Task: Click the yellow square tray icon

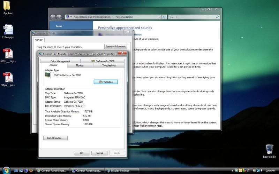Action: tap(240, 171)
